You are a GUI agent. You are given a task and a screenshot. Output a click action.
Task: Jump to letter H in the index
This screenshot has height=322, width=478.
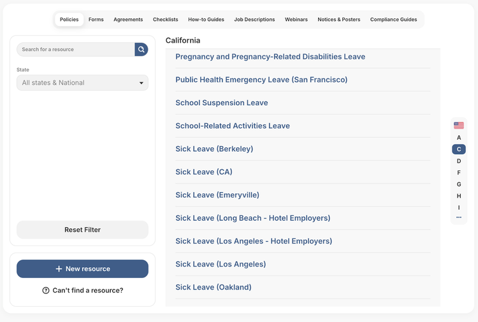458,196
